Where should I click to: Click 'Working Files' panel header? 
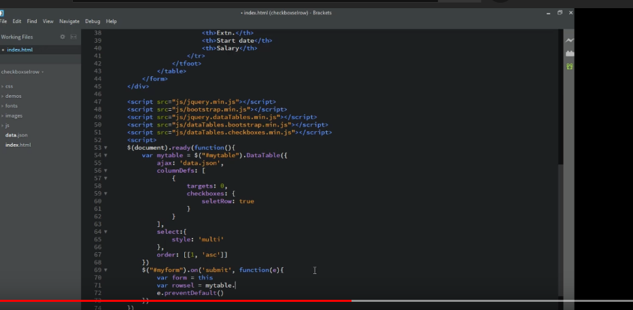click(x=17, y=37)
